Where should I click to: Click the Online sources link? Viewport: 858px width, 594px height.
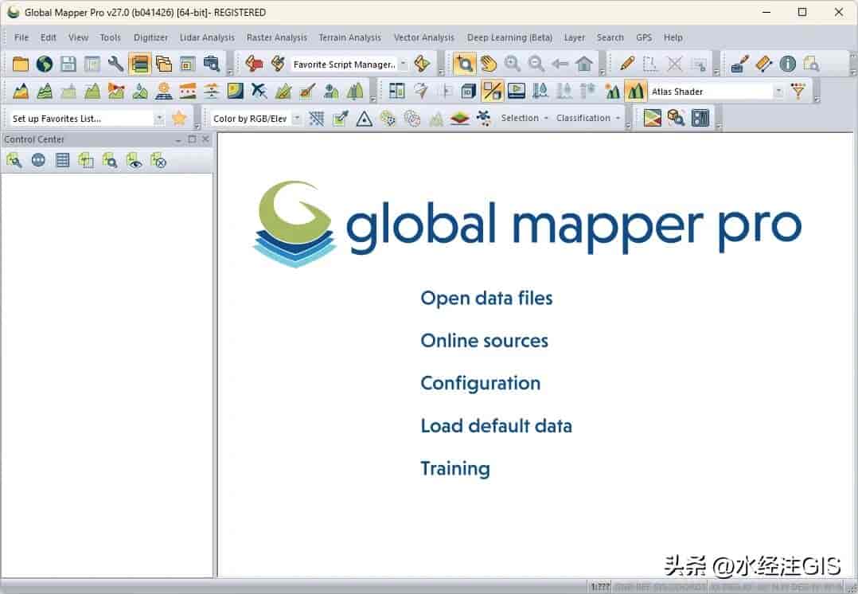(484, 341)
